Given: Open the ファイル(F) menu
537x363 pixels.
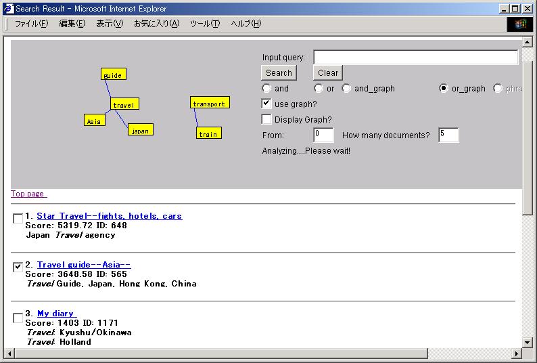Looking at the screenshot, I should pyautogui.click(x=31, y=24).
